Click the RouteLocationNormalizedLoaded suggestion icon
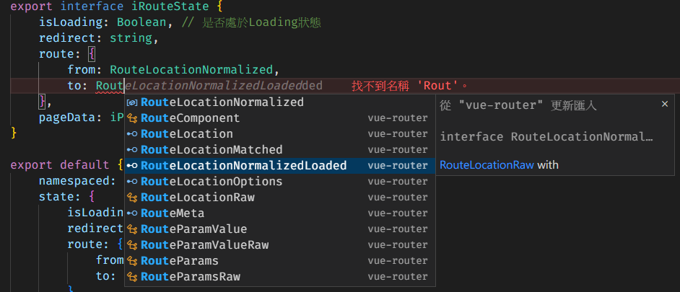The width and height of the screenshot is (680, 292). coord(132,166)
